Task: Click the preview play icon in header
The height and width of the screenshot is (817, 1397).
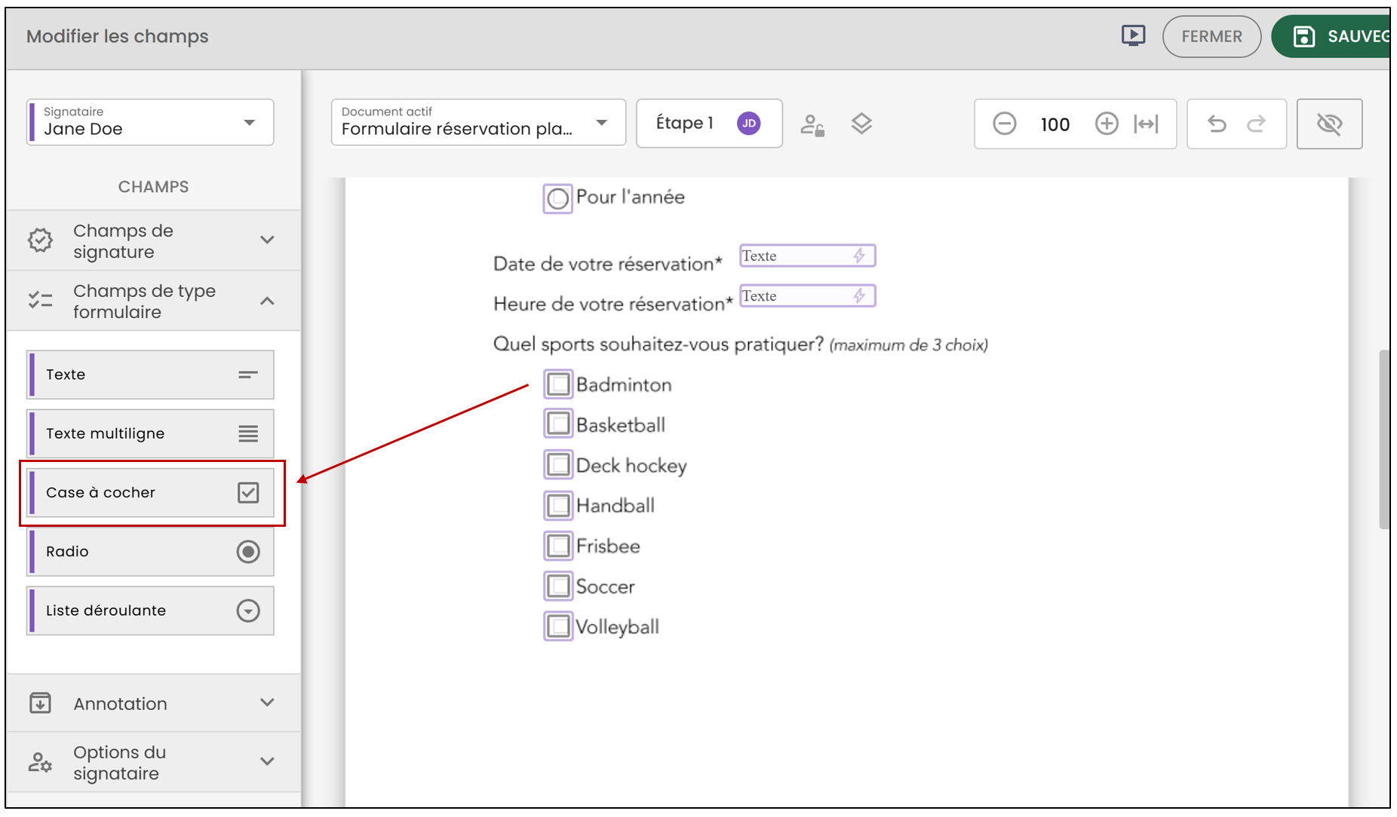Action: pyautogui.click(x=1133, y=35)
